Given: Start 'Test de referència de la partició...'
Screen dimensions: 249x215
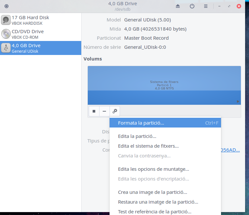Looking at the screenshot, I should pyautogui.click(x=154, y=212).
